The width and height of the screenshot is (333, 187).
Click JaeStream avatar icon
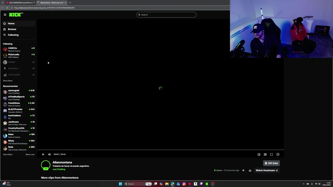point(5,123)
